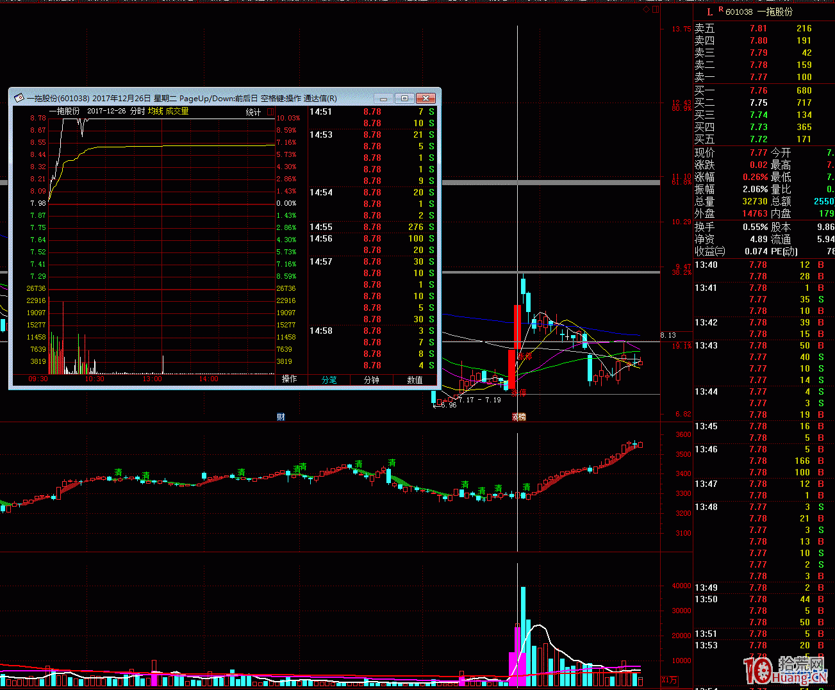835x690 pixels.
Task: Click the stock code 601038 header
Action: pos(739,12)
